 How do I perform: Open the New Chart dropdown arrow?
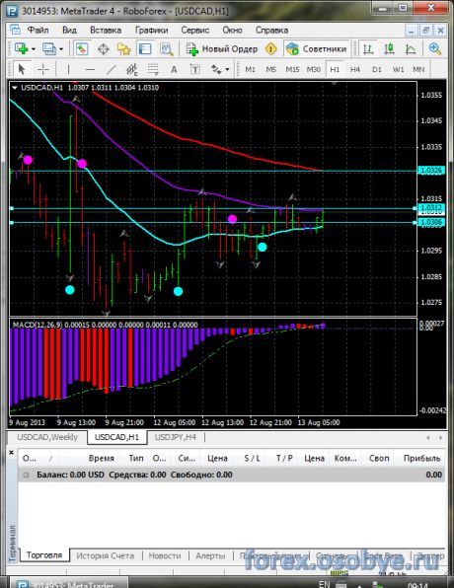[x=34, y=49]
